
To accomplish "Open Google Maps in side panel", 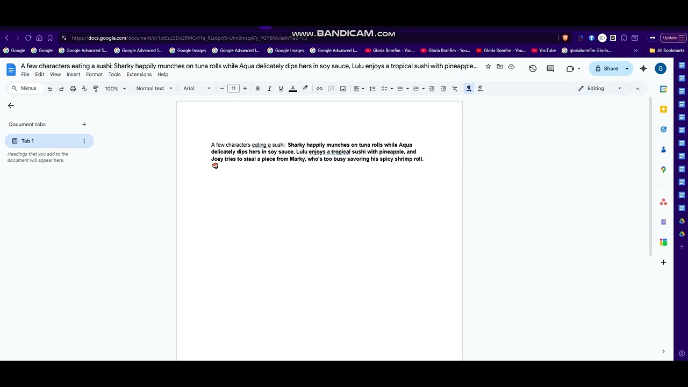I will 663,170.
